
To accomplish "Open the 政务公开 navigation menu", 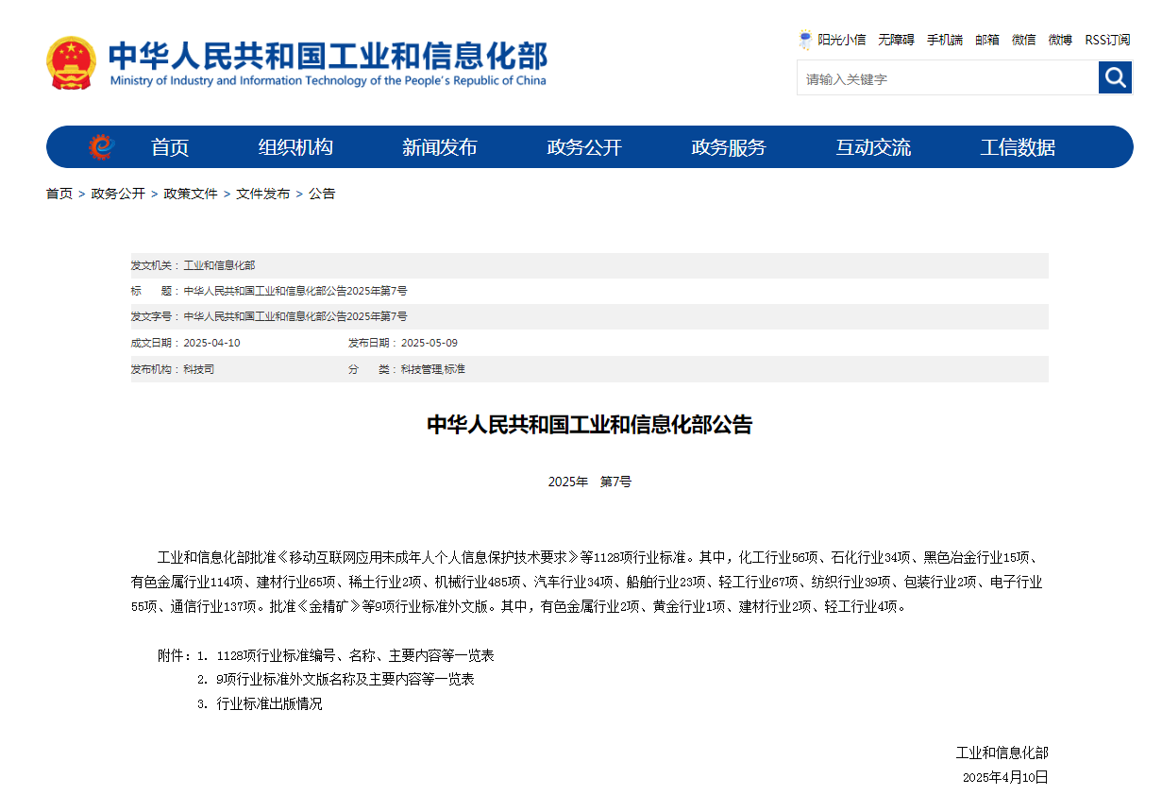I will [584, 147].
